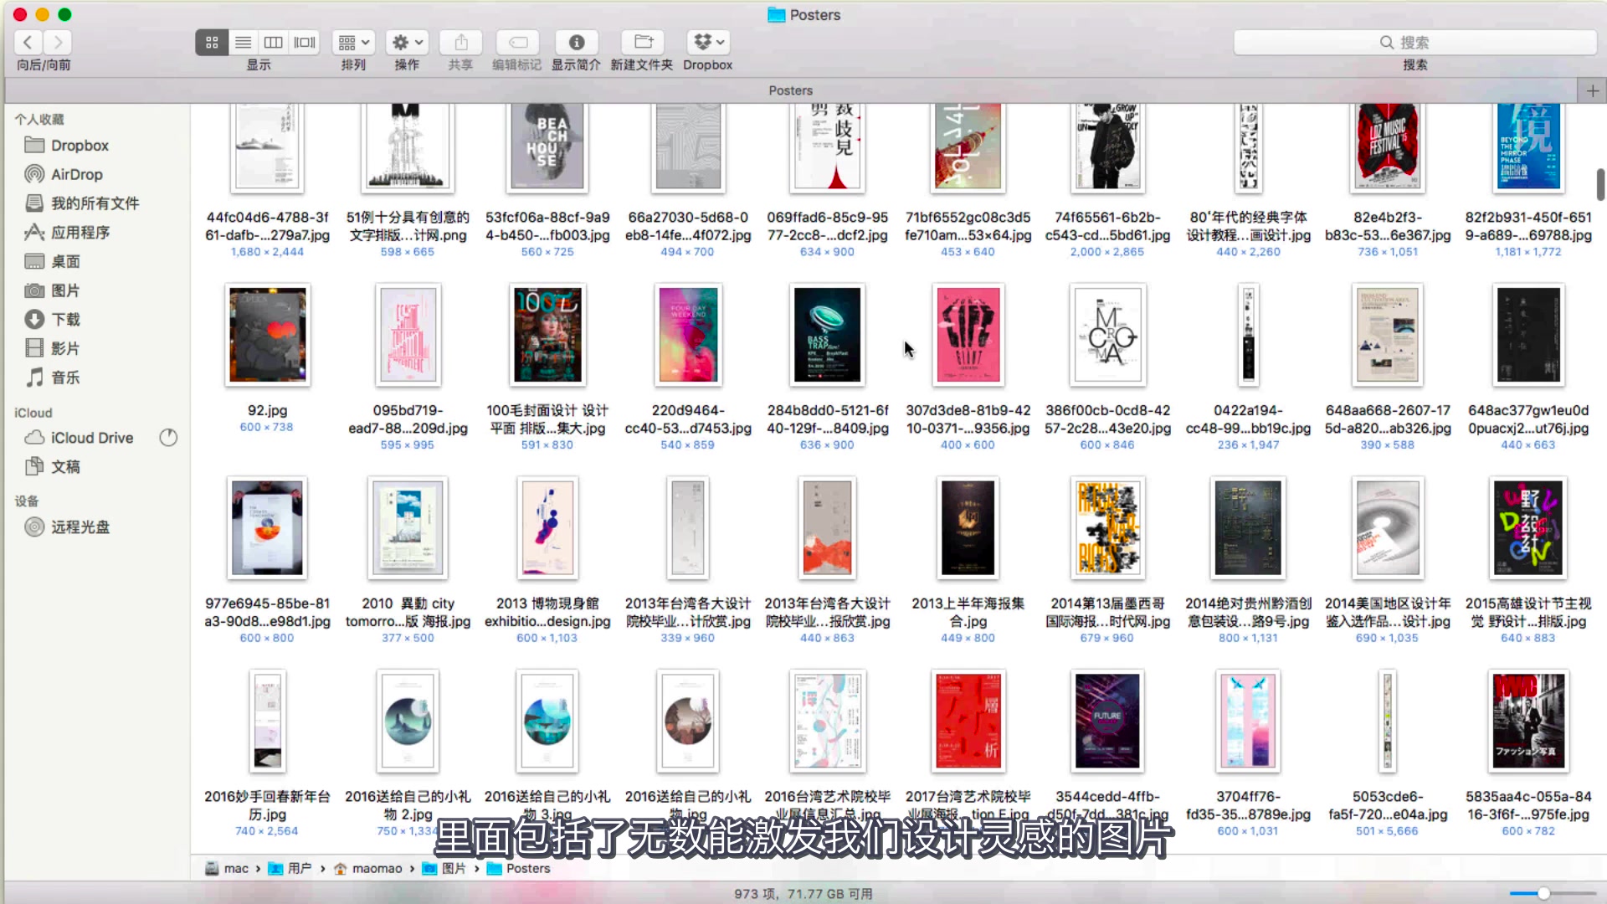Select the 82e4b2f3 music festival thumbnail
Viewport: 1607px width, 904px height.
coord(1388,148)
